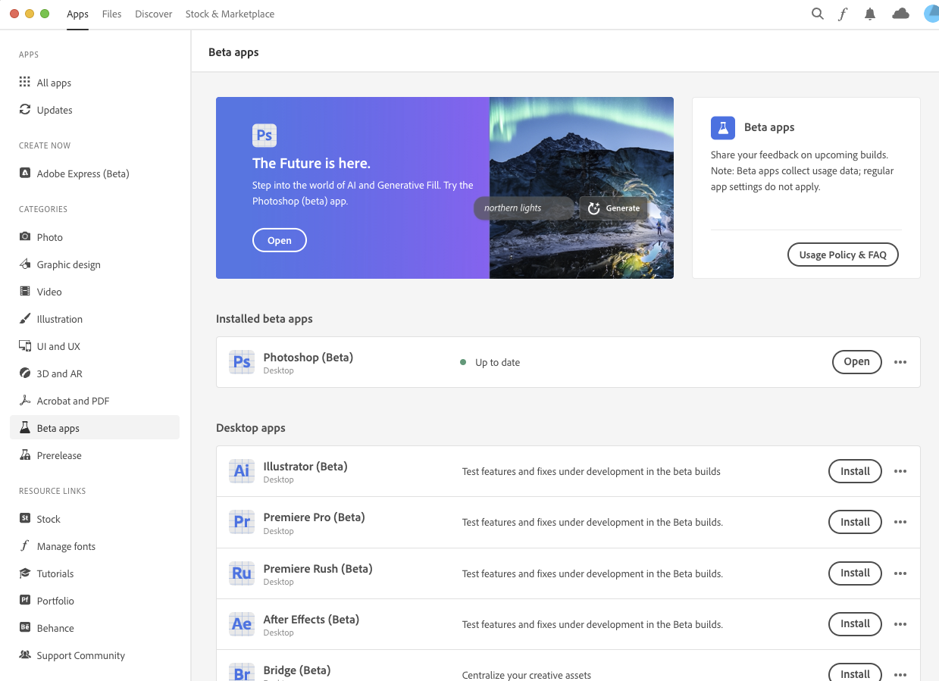Open Tutorials resource link
The width and height of the screenshot is (939, 681).
click(95, 573)
